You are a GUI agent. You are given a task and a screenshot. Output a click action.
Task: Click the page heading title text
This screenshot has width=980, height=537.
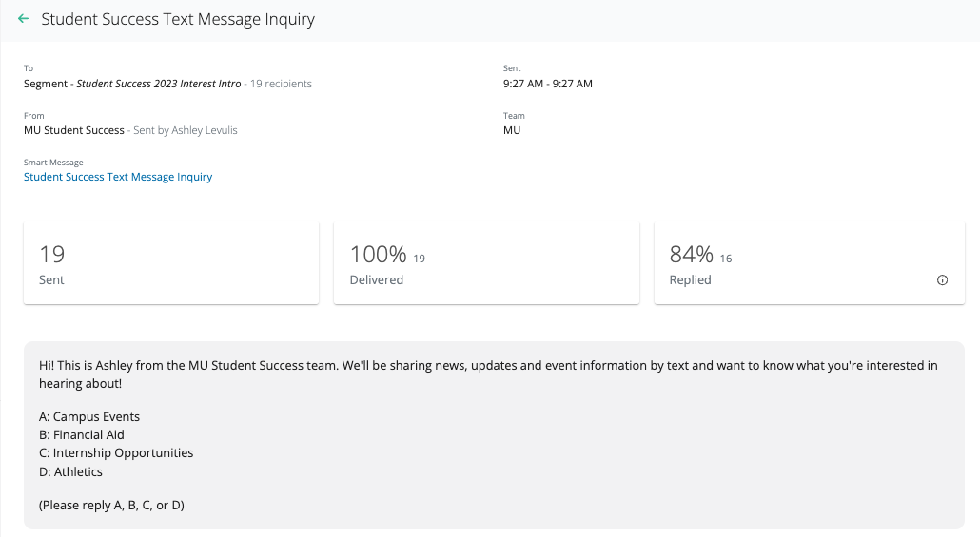(x=178, y=19)
